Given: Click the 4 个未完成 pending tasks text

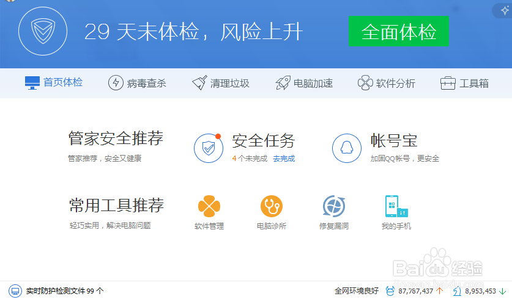Looking at the screenshot, I should click(250, 159).
